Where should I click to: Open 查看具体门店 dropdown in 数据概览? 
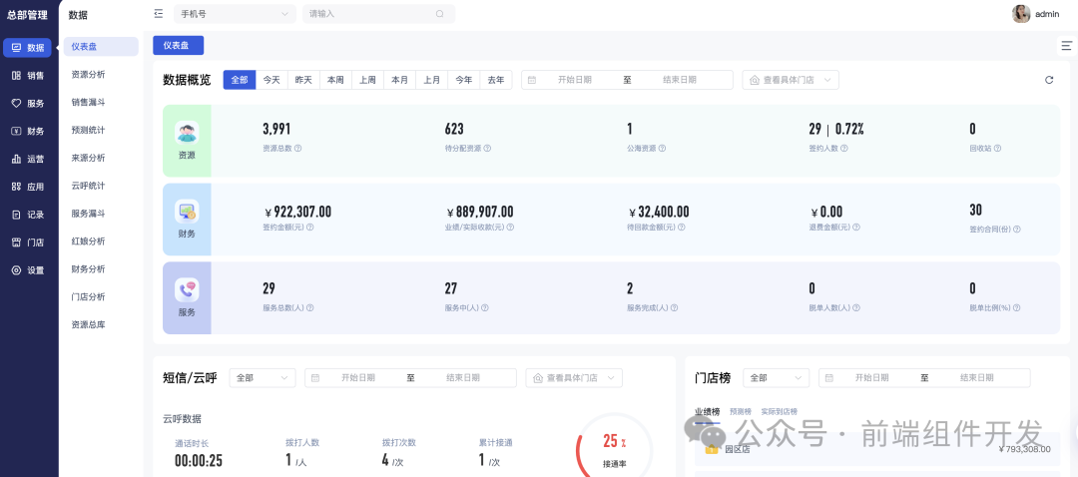(x=791, y=80)
